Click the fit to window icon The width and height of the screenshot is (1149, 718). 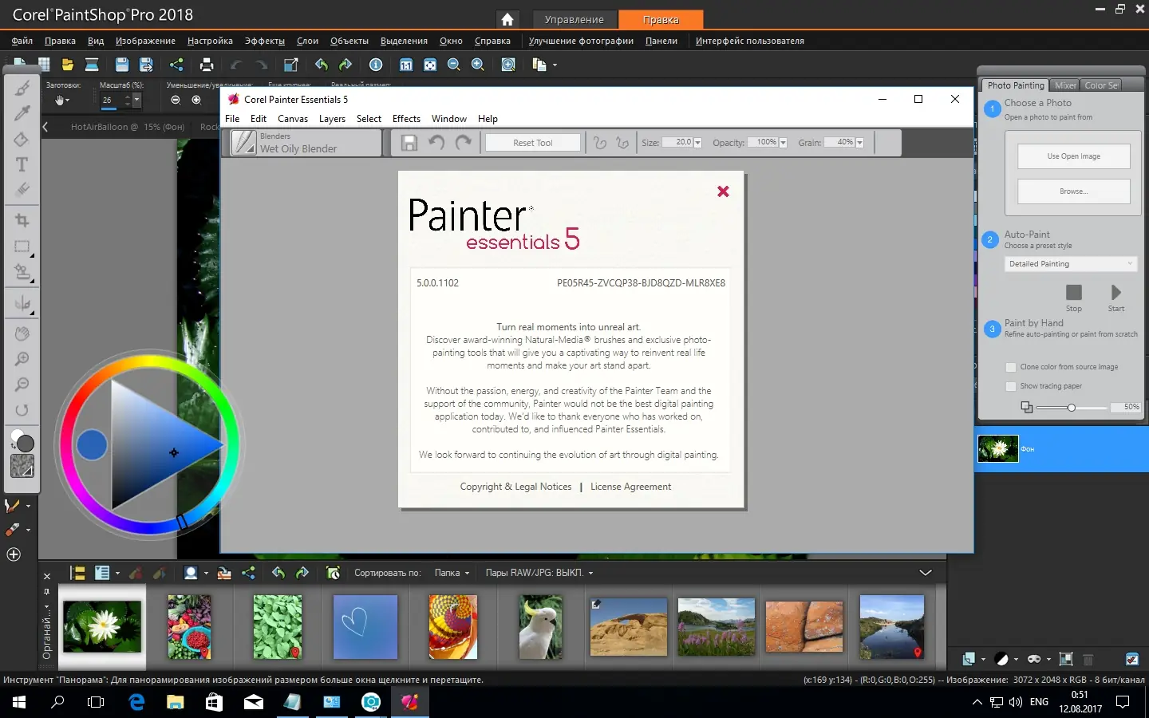click(430, 65)
